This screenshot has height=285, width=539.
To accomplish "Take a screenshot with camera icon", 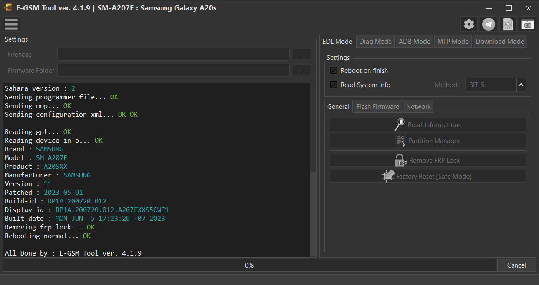I will click(x=528, y=24).
